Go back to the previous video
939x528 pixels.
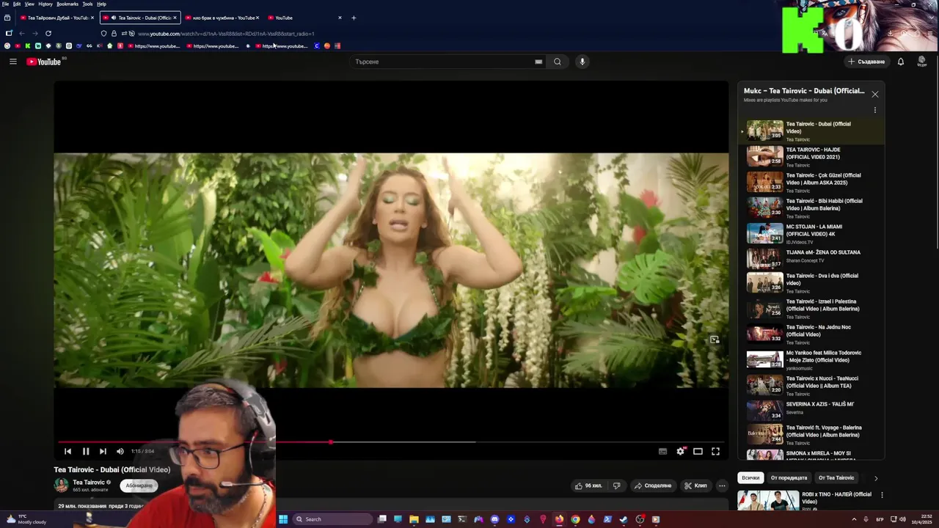[x=67, y=452]
